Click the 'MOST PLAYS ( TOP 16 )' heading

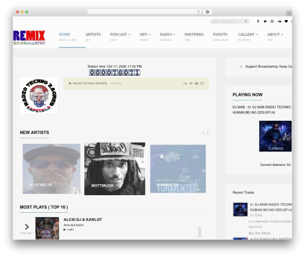pos(44,207)
